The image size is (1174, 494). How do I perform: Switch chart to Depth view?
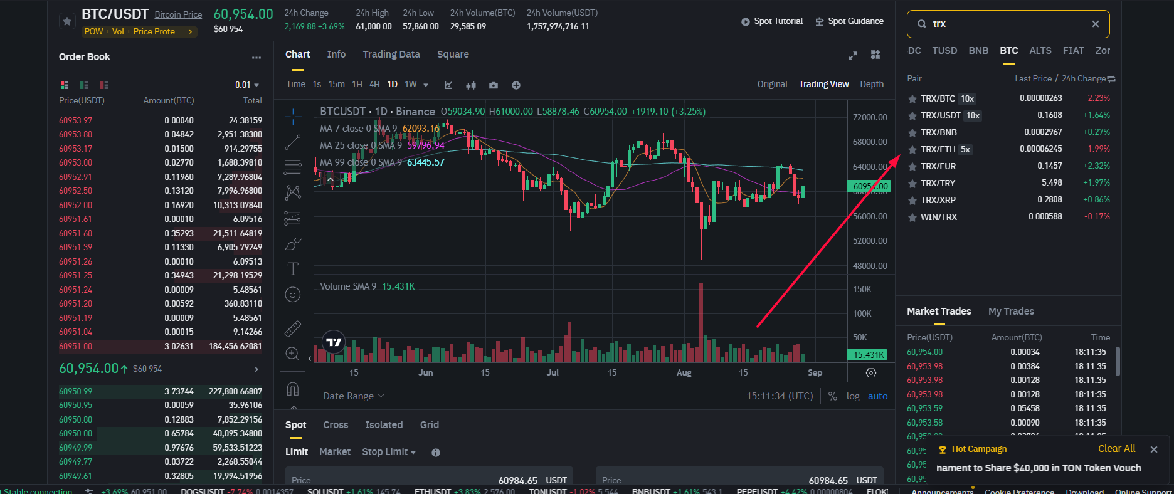(x=872, y=85)
